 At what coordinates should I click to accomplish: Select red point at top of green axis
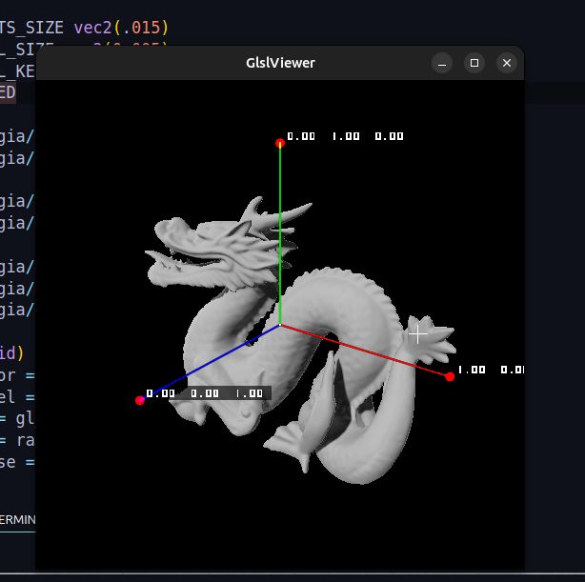(280, 143)
